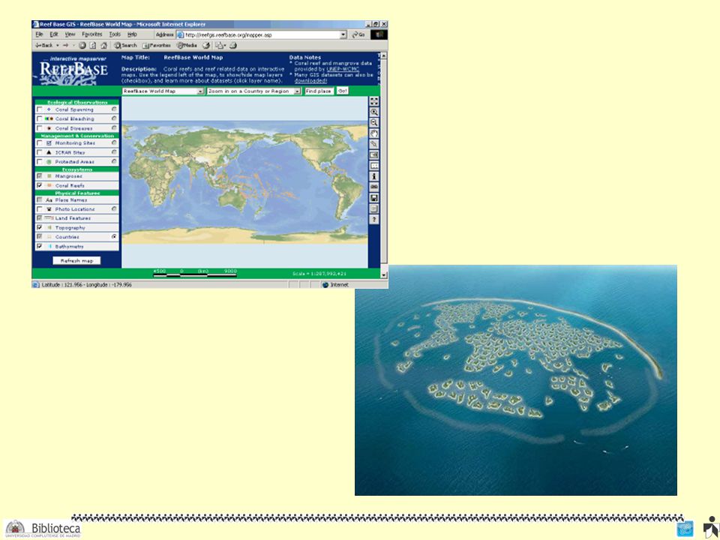Screen dimensions: 720x540
Task: Open the Zoom in on a Country or Region dropdown
Action: pyautogui.click(x=254, y=91)
